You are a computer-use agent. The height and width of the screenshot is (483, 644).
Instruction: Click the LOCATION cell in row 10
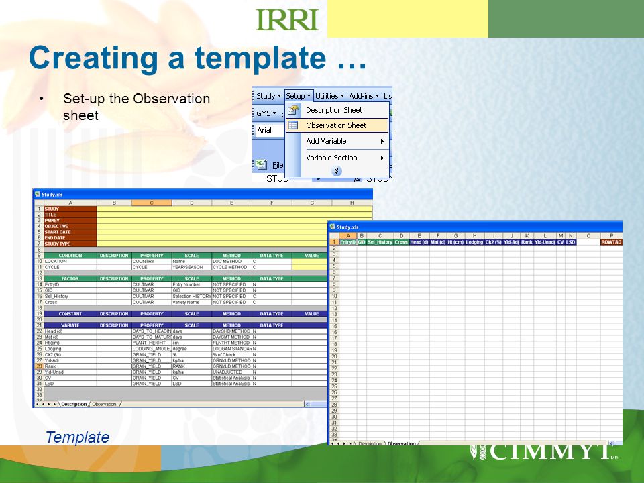point(70,261)
